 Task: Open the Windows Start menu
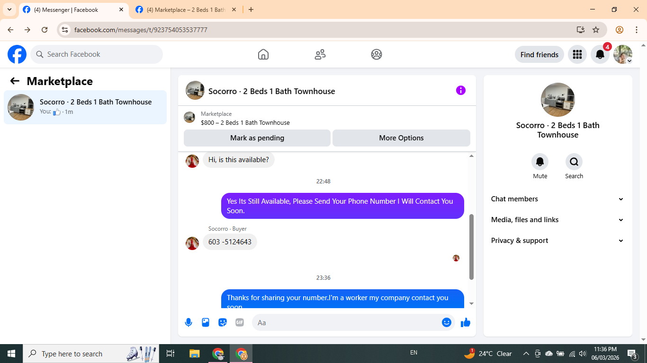tap(11, 354)
